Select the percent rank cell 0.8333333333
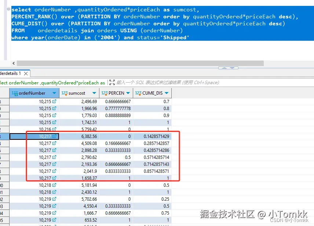 click(116, 171)
